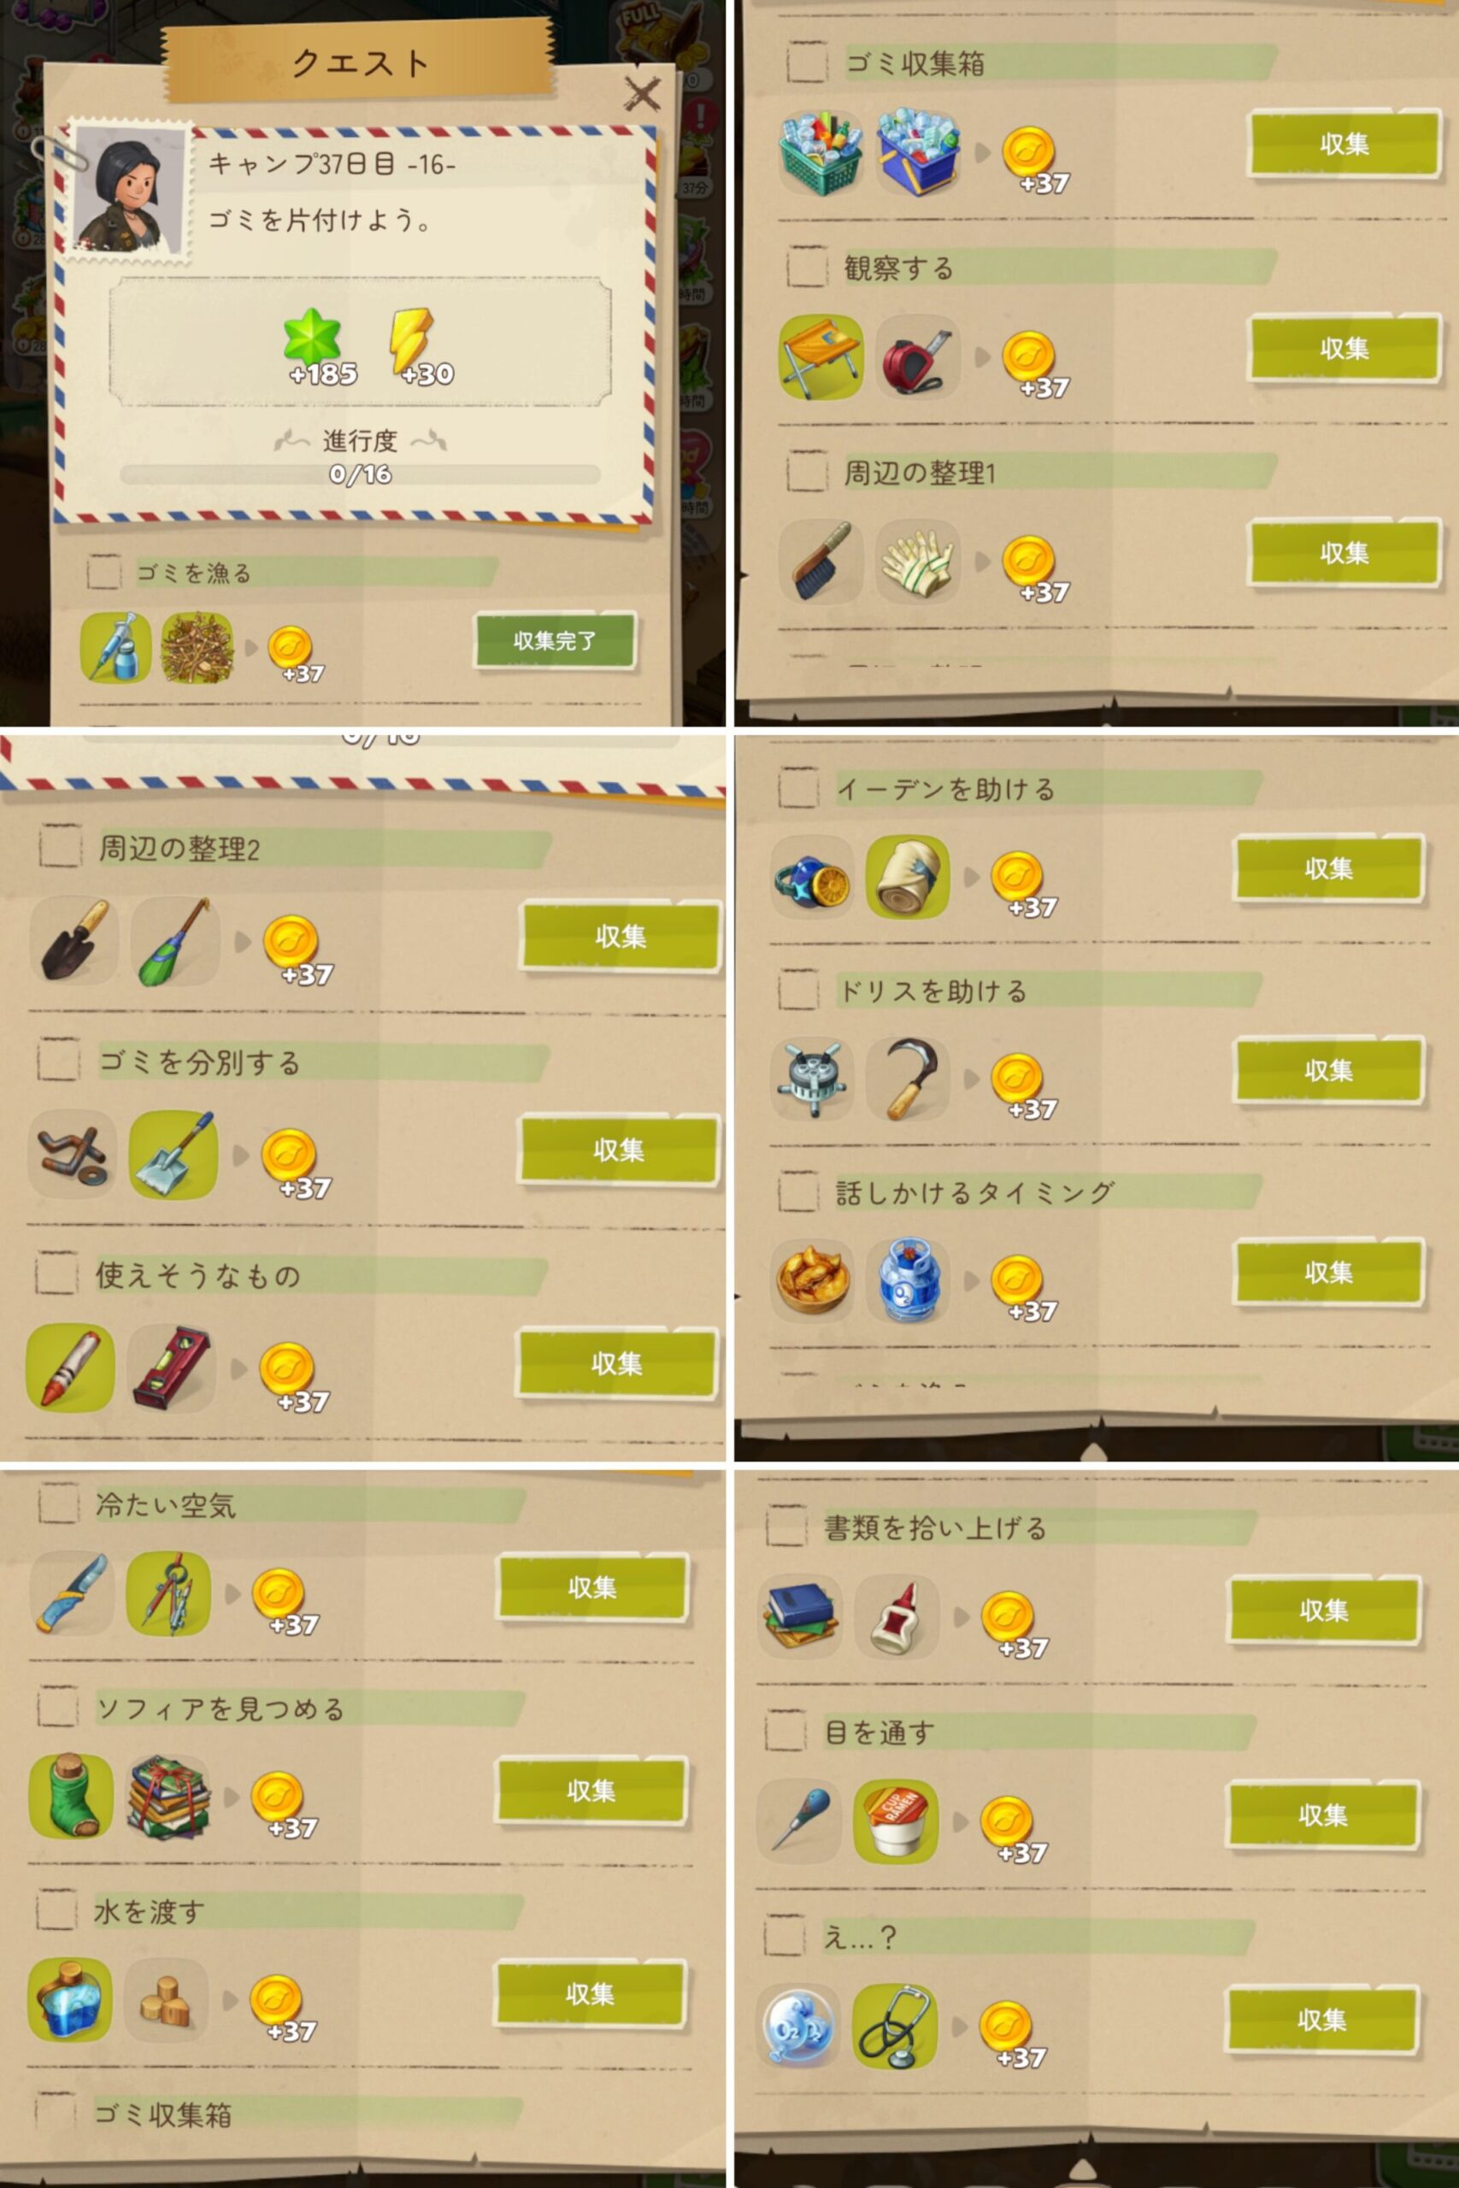Click 収集 button for 周辺の整理1
The width and height of the screenshot is (1459, 2188).
pos(1344,553)
